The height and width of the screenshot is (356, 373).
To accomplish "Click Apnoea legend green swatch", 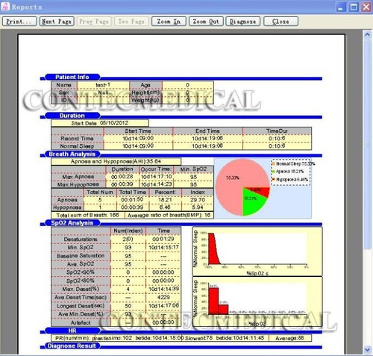I will coord(273,172).
